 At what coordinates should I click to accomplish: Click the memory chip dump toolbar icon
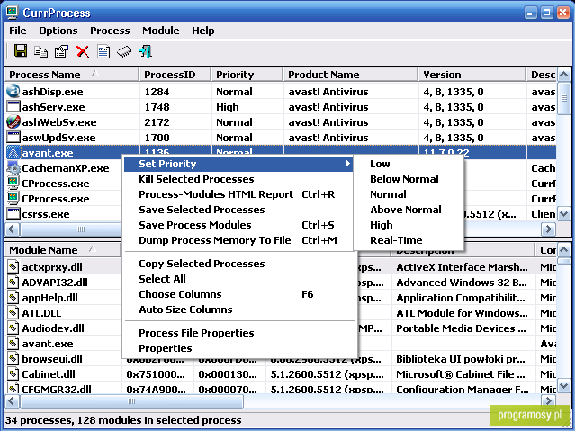click(x=124, y=51)
